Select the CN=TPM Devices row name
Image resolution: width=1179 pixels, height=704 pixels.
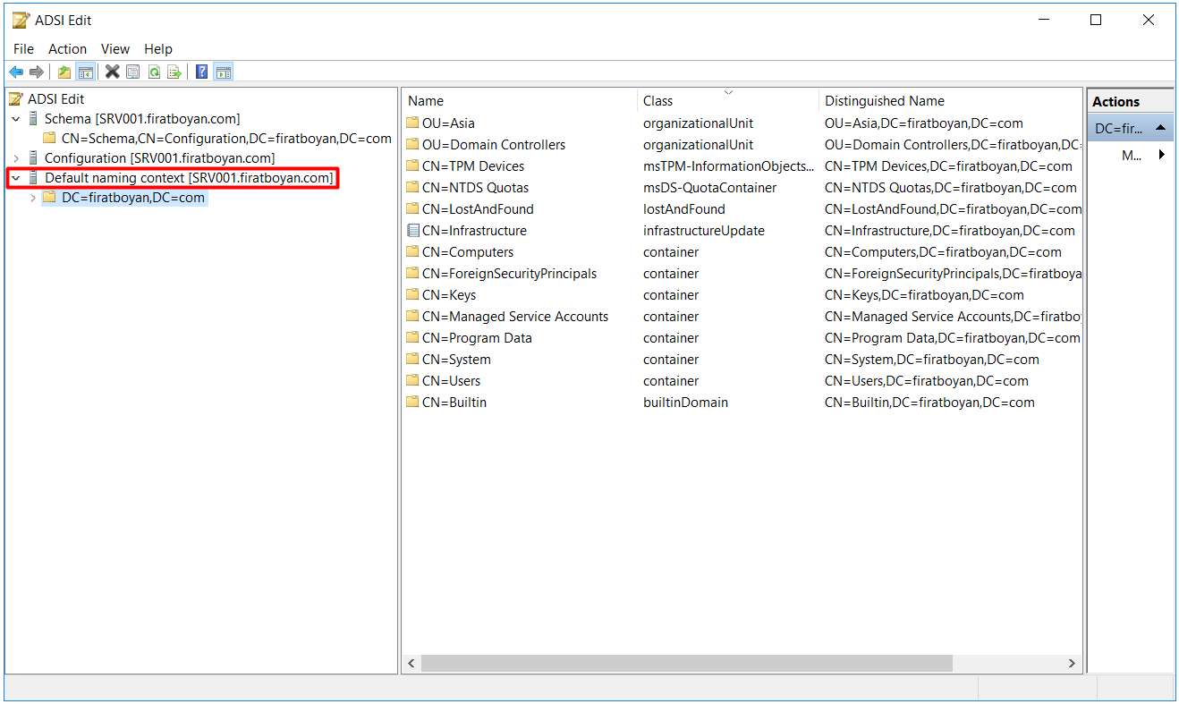coord(473,166)
